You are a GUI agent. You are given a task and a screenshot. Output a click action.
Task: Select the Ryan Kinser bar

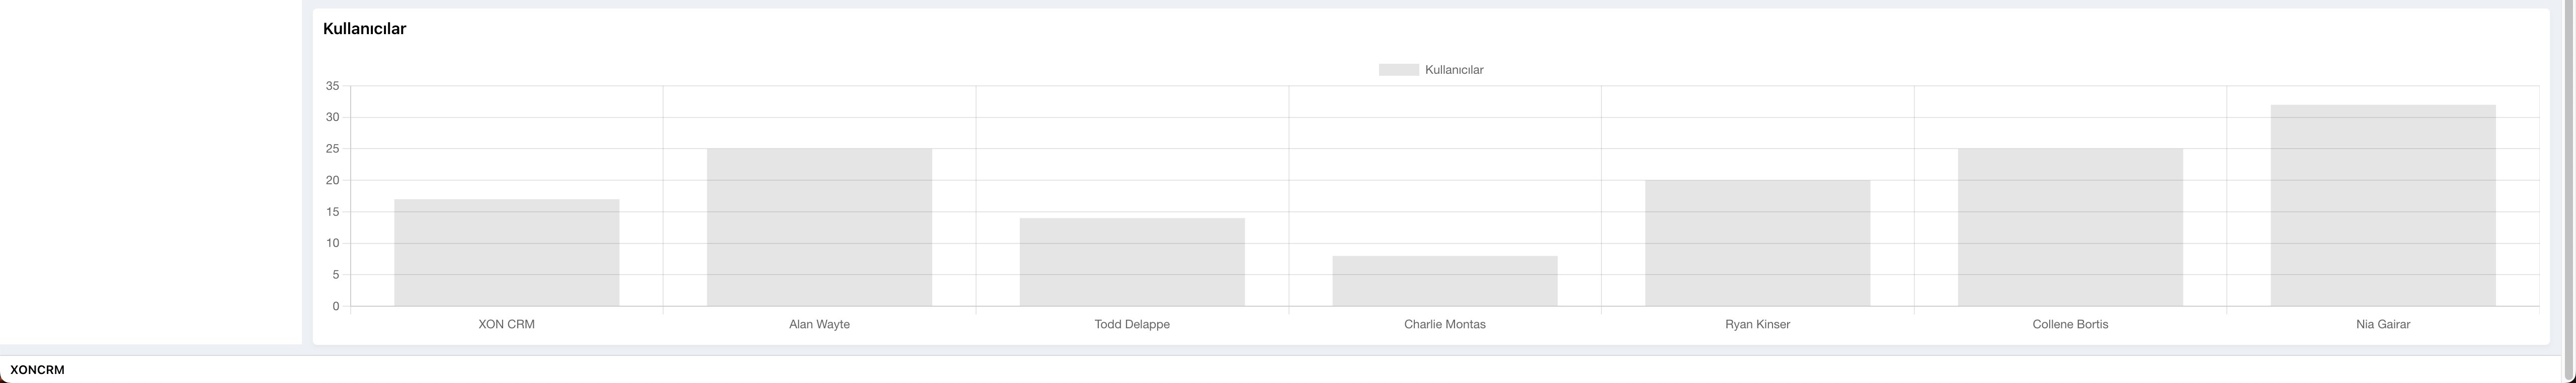point(1758,243)
